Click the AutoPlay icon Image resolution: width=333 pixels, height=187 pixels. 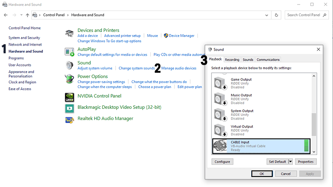click(x=70, y=52)
